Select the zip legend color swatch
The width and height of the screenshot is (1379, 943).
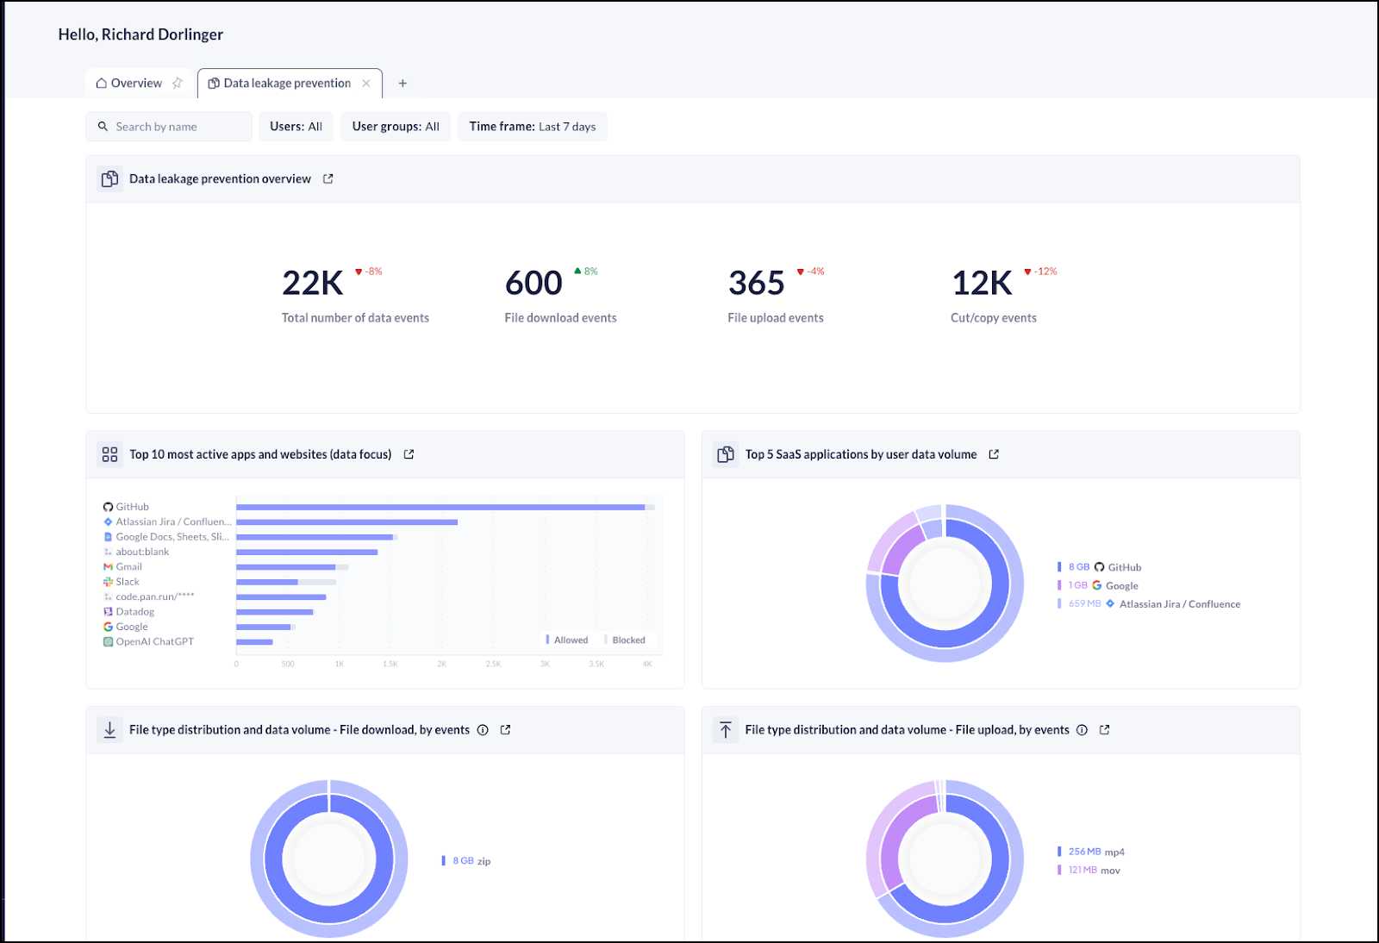click(x=444, y=860)
